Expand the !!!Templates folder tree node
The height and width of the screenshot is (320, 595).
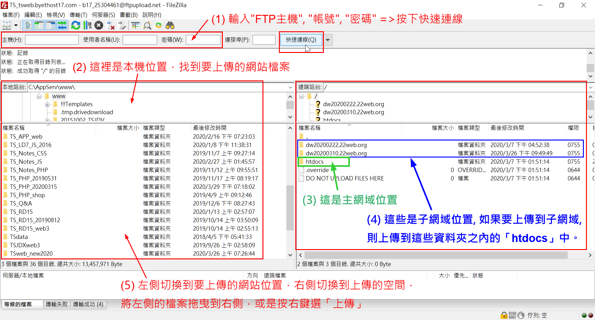point(47,105)
